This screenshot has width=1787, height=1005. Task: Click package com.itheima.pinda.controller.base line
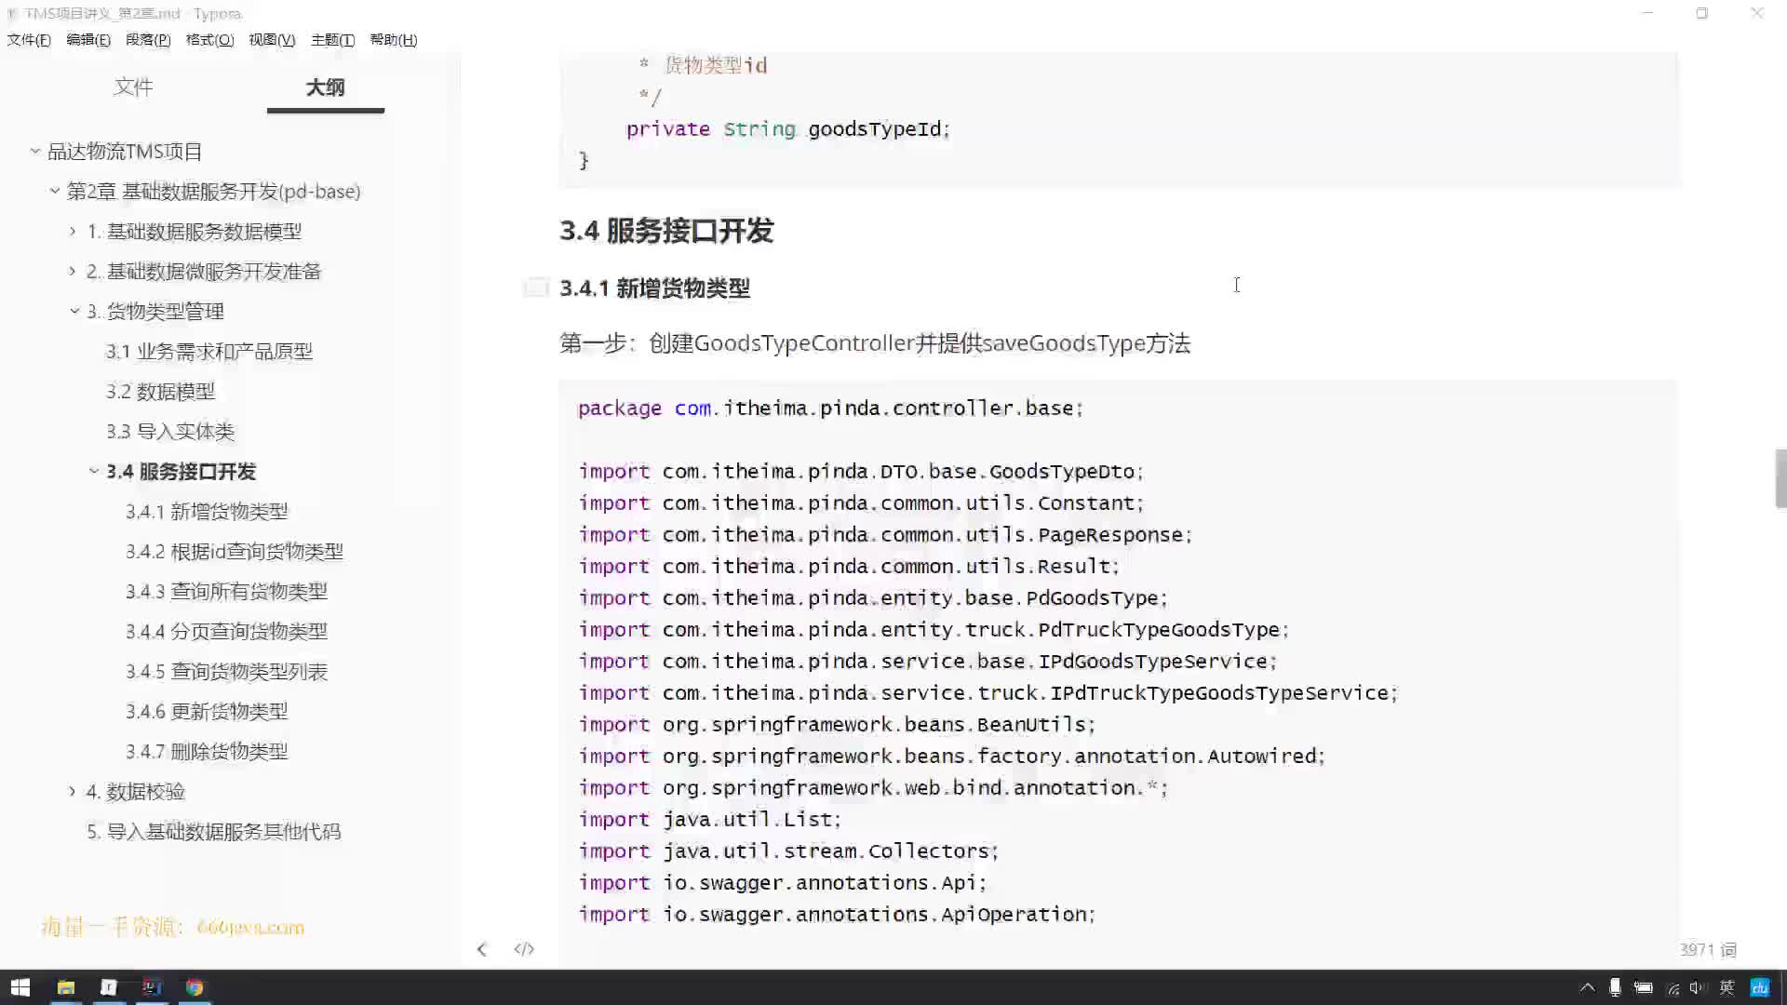pyautogui.click(x=830, y=409)
